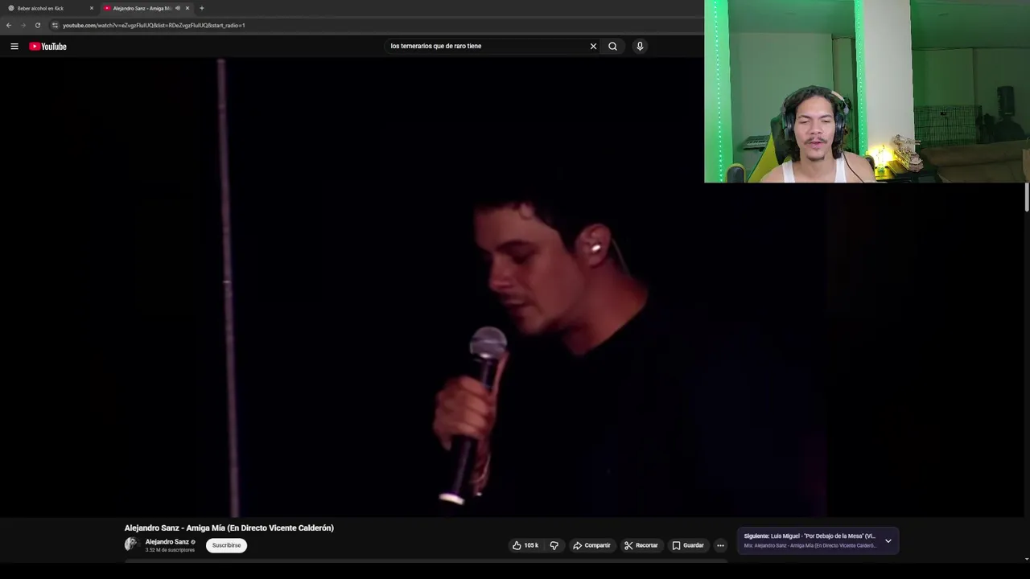The width and height of the screenshot is (1030, 579).
Task: Click video title Amiga Mía text
Action: (229, 528)
